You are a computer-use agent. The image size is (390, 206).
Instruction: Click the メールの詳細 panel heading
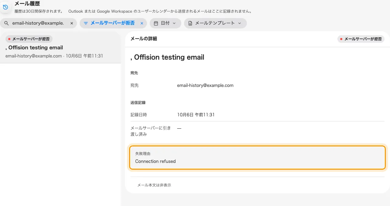(x=144, y=39)
